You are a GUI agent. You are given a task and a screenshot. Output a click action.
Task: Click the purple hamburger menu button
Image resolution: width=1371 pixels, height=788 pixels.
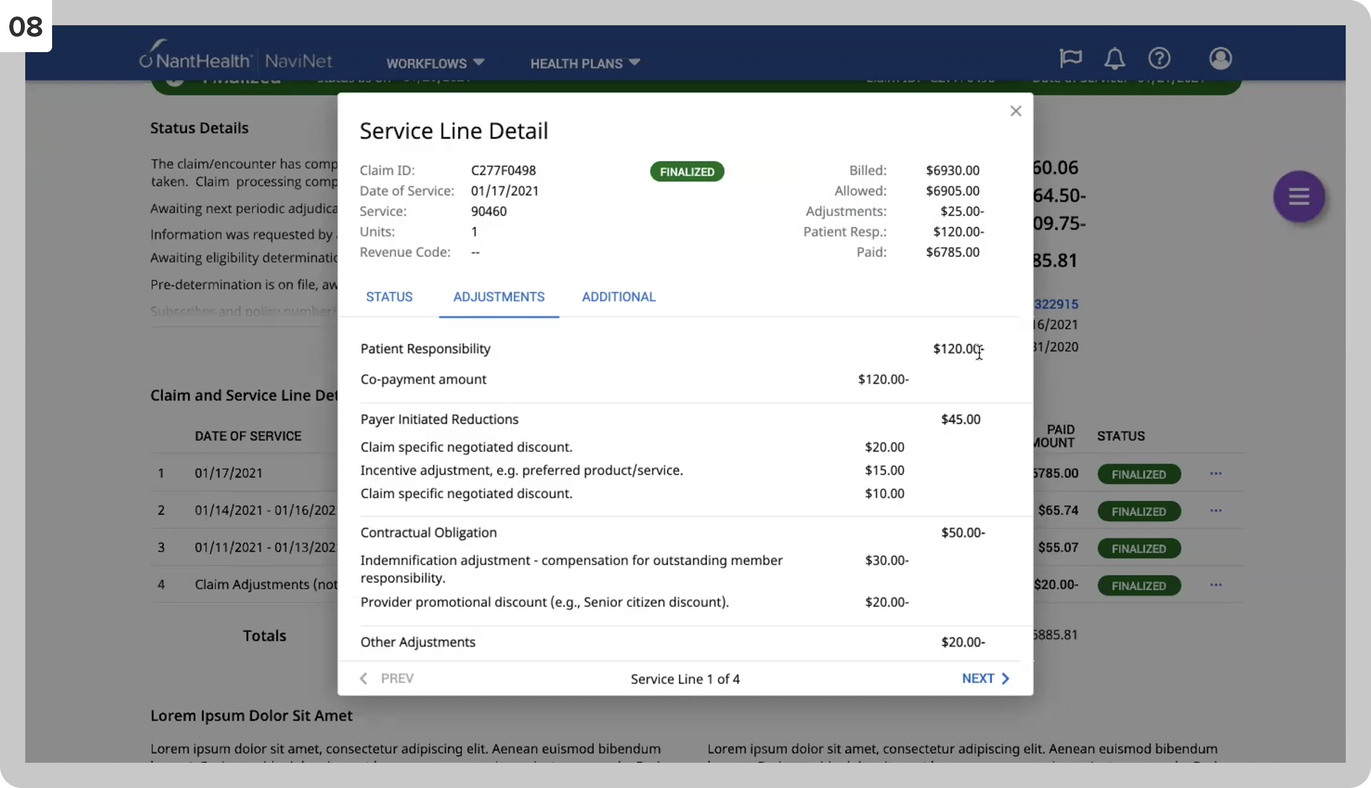(1299, 196)
